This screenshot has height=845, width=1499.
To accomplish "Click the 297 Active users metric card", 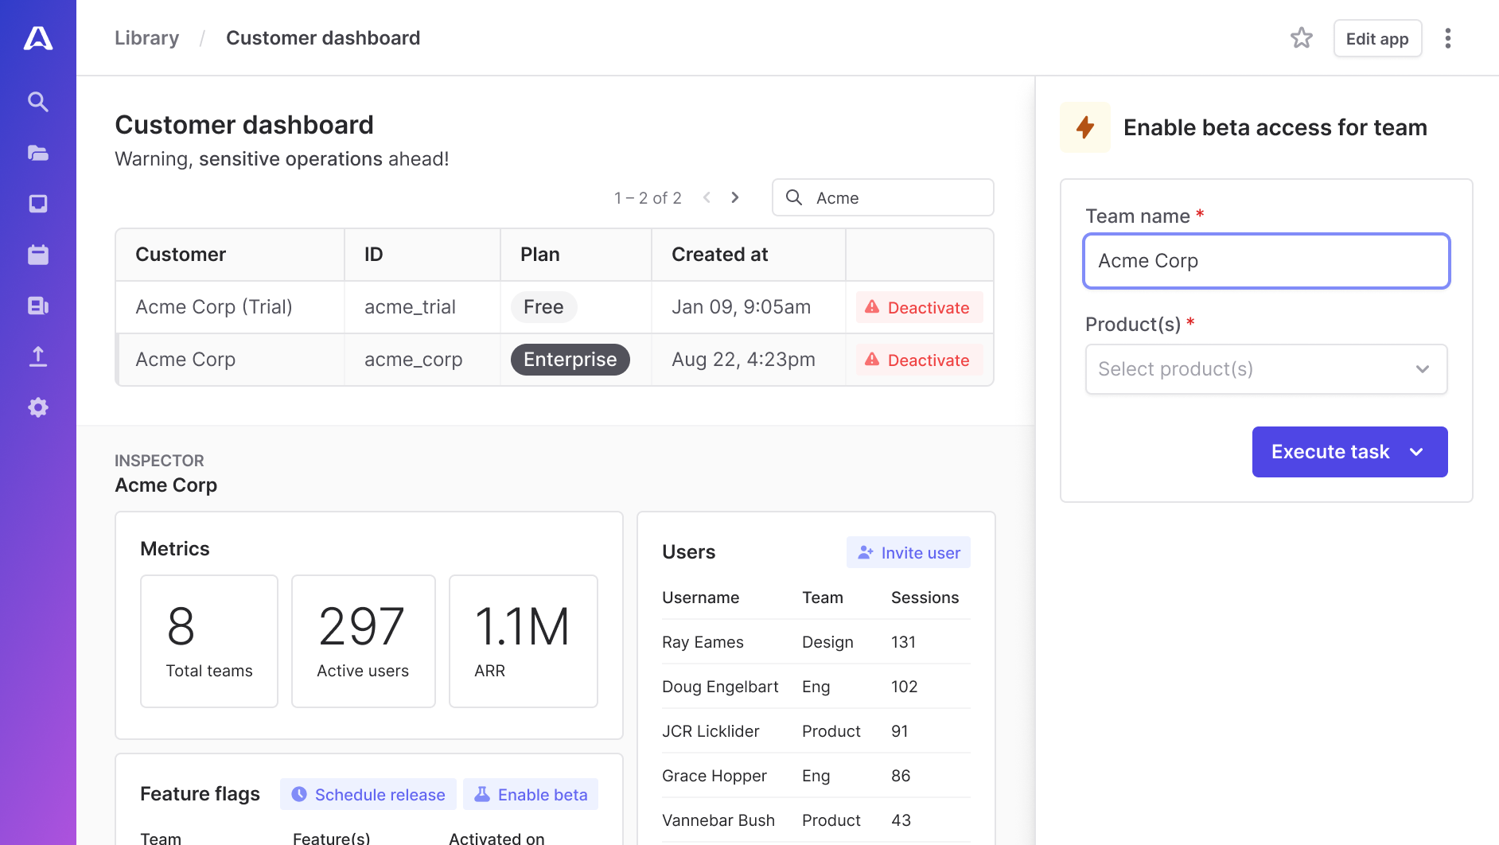I will pos(364,641).
